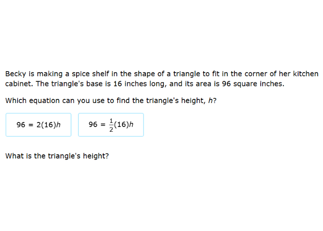The height and width of the screenshot is (231, 323).
Task: Click "16 inches long" in the problem text
Action: 142,84
